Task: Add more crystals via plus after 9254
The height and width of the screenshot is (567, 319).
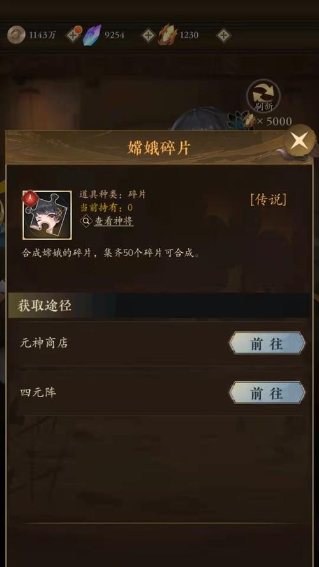Action: [148, 36]
